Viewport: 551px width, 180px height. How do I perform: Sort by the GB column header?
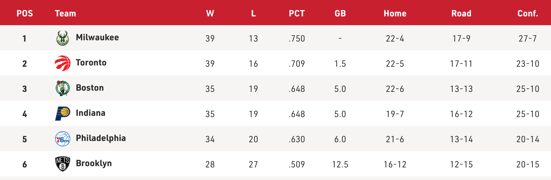point(340,13)
